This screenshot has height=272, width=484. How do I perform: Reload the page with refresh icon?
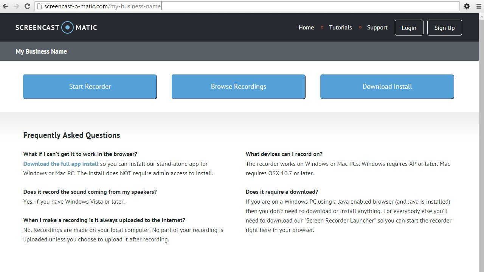click(27, 6)
